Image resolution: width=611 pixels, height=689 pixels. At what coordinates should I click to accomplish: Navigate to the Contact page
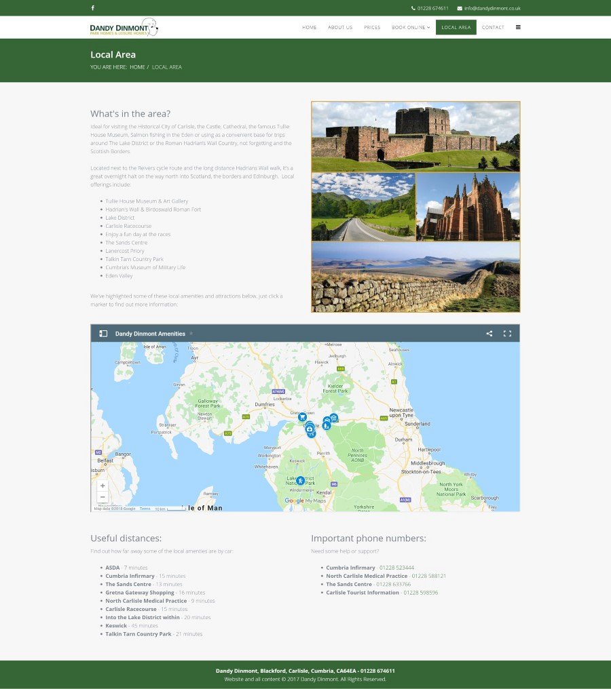[x=493, y=27]
